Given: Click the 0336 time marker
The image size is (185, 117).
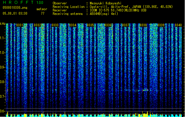Looking at the screenshot, I should pyautogui.click(x=108, y=25).
